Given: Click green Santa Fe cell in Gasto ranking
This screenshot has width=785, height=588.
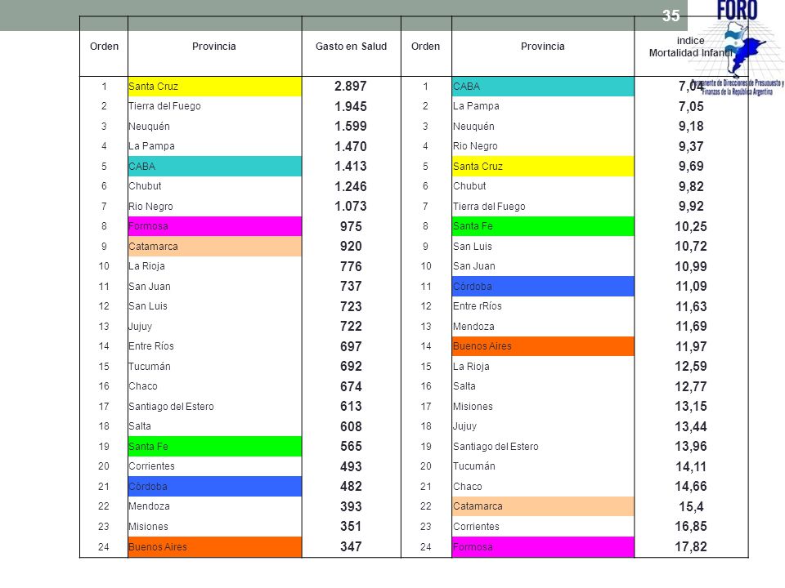Looking at the screenshot, I should pyautogui.click(x=215, y=446).
